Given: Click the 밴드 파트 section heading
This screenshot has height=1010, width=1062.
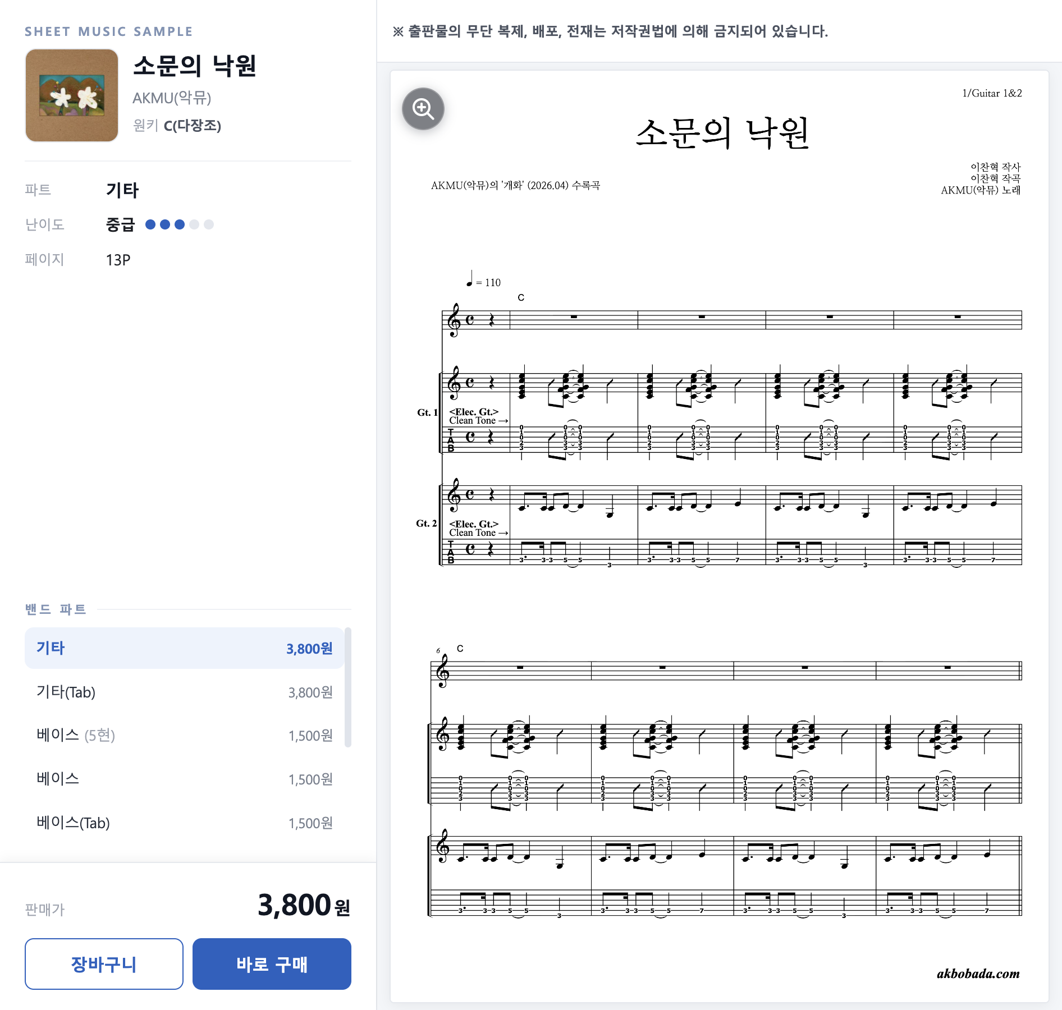Looking at the screenshot, I should [x=56, y=609].
